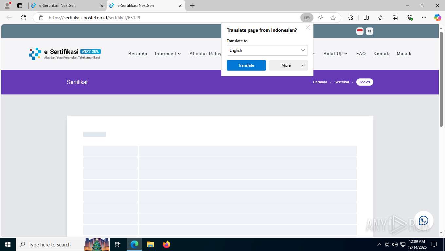This screenshot has height=251, width=445.
Task: Click the e-Sertifikasi Next Gen logo
Action: 64,54
